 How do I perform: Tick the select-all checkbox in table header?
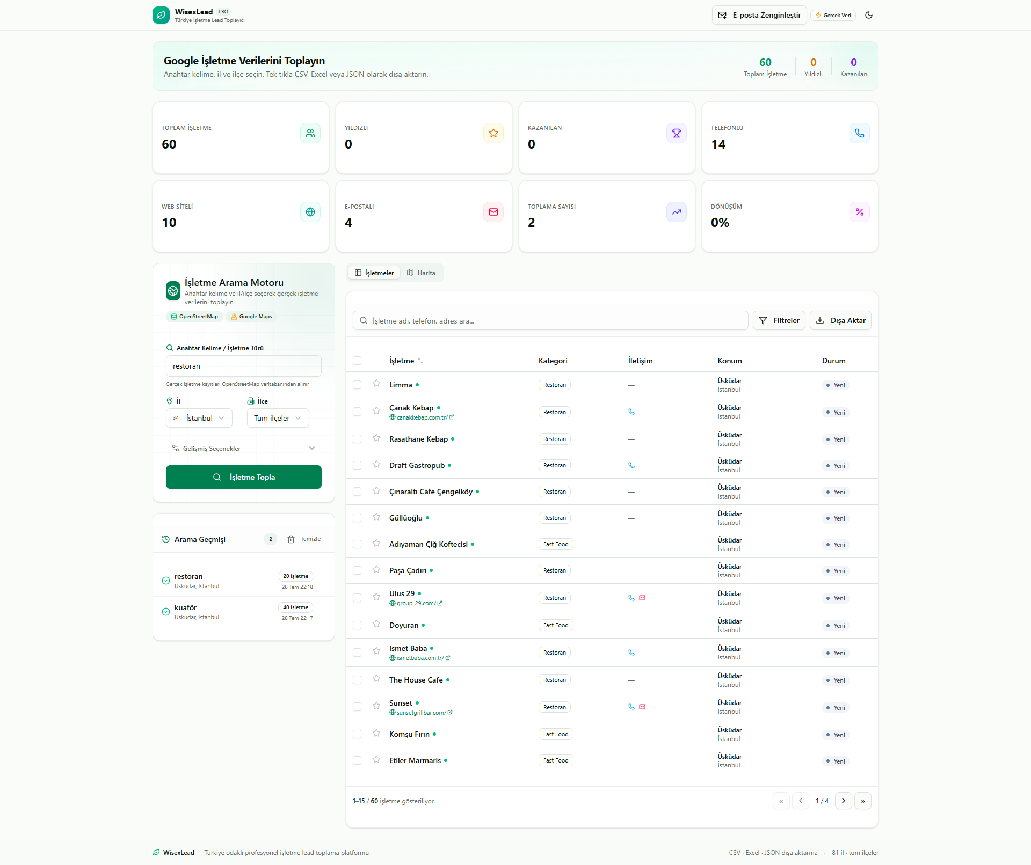[357, 361]
